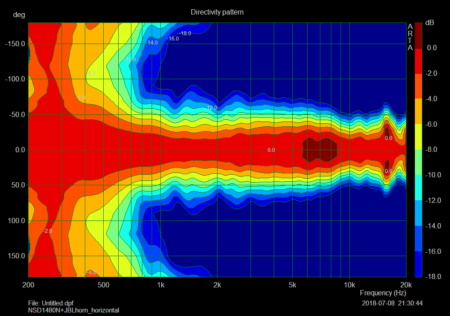Select the -100.0 degree axis label

[x=15, y=79]
